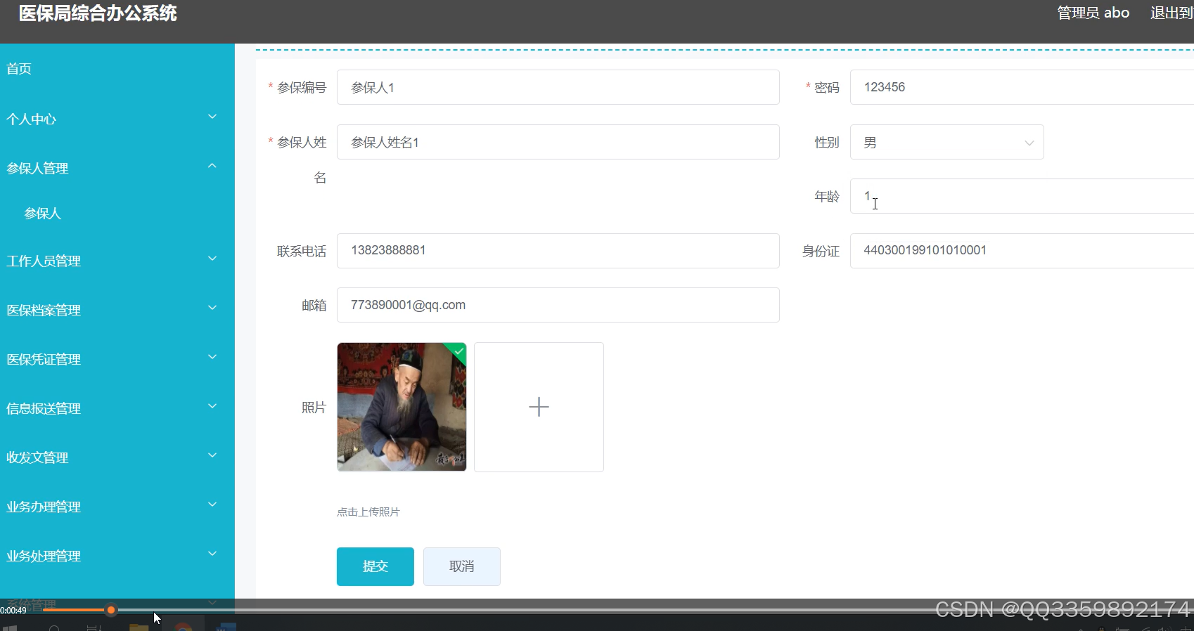Click the 参保人姓名 input field
This screenshot has width=1194, height=631.
click(x=558, y=142)
